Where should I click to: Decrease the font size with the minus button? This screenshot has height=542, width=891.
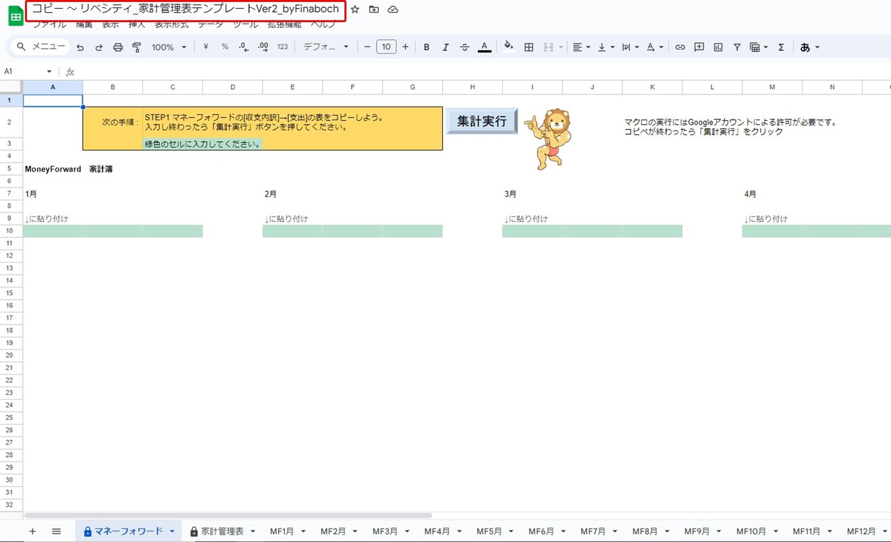point(367,47)
